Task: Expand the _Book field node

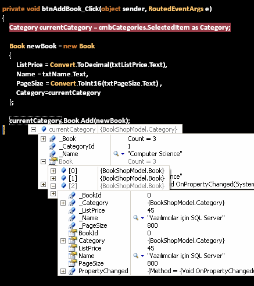Action: click(43, 139)
